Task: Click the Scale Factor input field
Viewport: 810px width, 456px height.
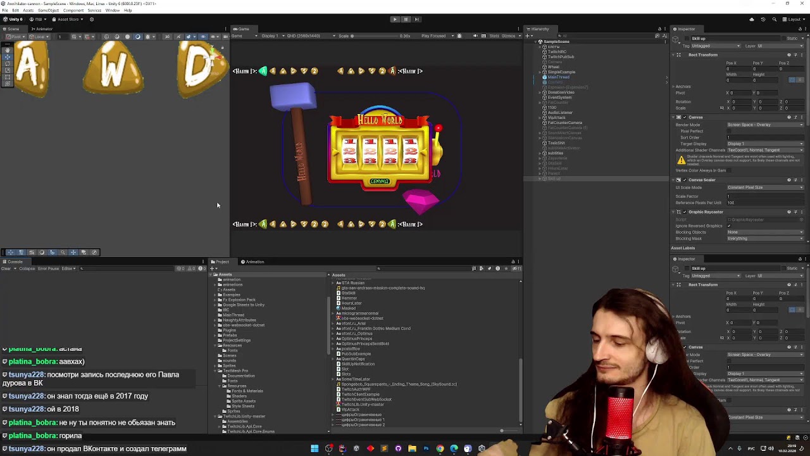Action: point(765,196)
